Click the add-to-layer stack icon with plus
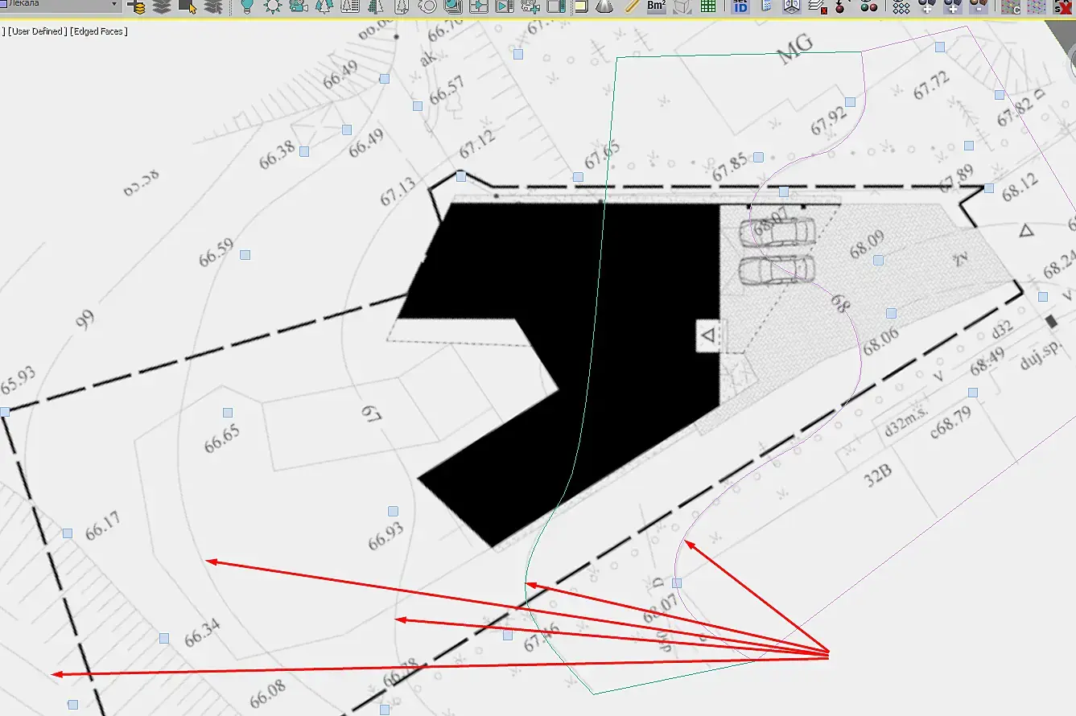The image size is (1076, 716). pyautogui.click(x=138, y=7)
